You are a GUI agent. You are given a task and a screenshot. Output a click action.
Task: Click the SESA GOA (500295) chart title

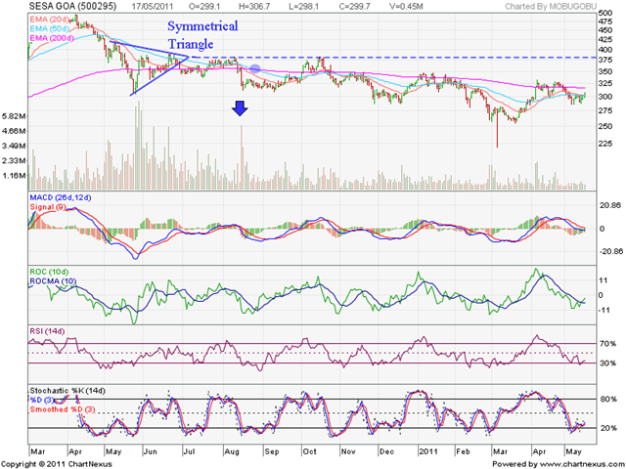73,6
